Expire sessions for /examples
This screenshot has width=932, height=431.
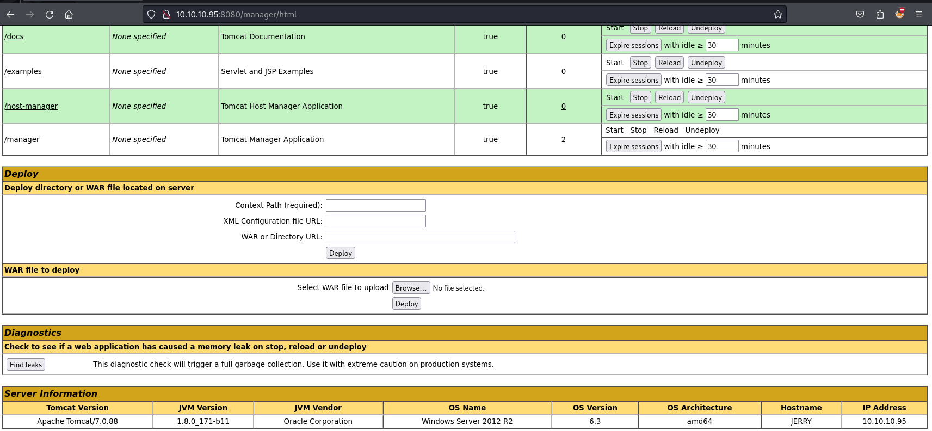coord(634,80)
